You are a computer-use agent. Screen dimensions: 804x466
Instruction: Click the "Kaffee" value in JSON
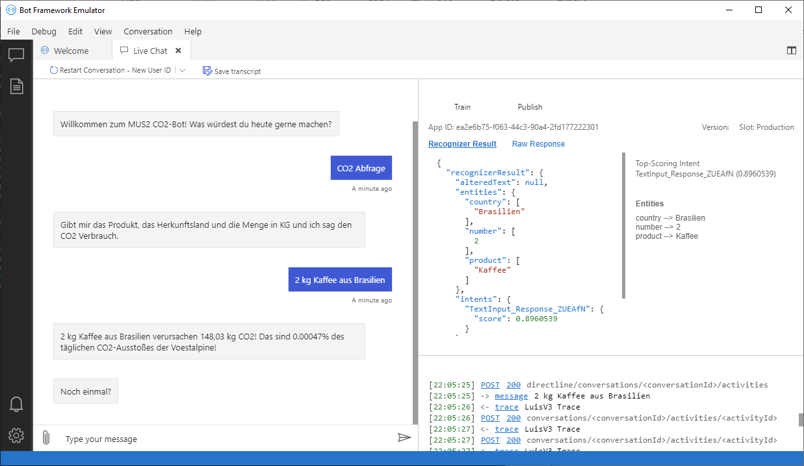(x=493, y=270)
